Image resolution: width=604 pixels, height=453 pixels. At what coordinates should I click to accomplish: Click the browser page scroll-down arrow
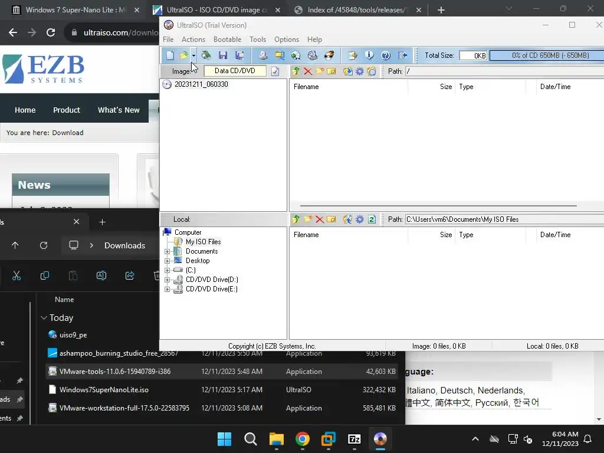click(599, 419)
